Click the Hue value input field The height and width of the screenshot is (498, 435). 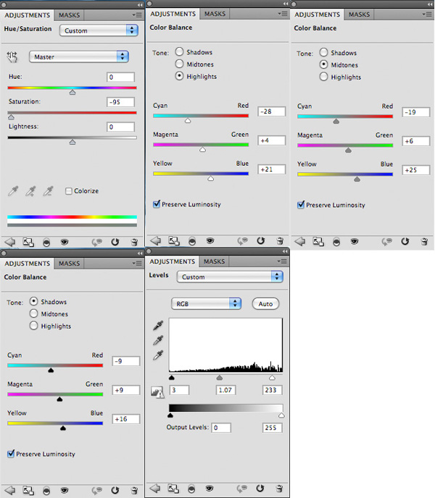[120, 77]
